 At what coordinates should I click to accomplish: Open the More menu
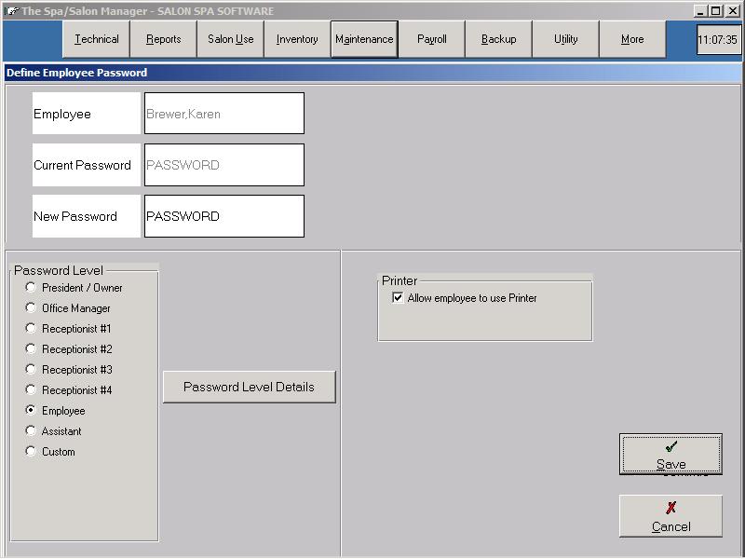632,39
